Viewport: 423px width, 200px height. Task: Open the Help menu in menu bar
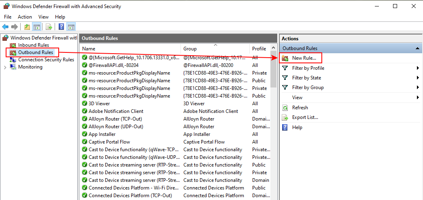click(60, 17)
